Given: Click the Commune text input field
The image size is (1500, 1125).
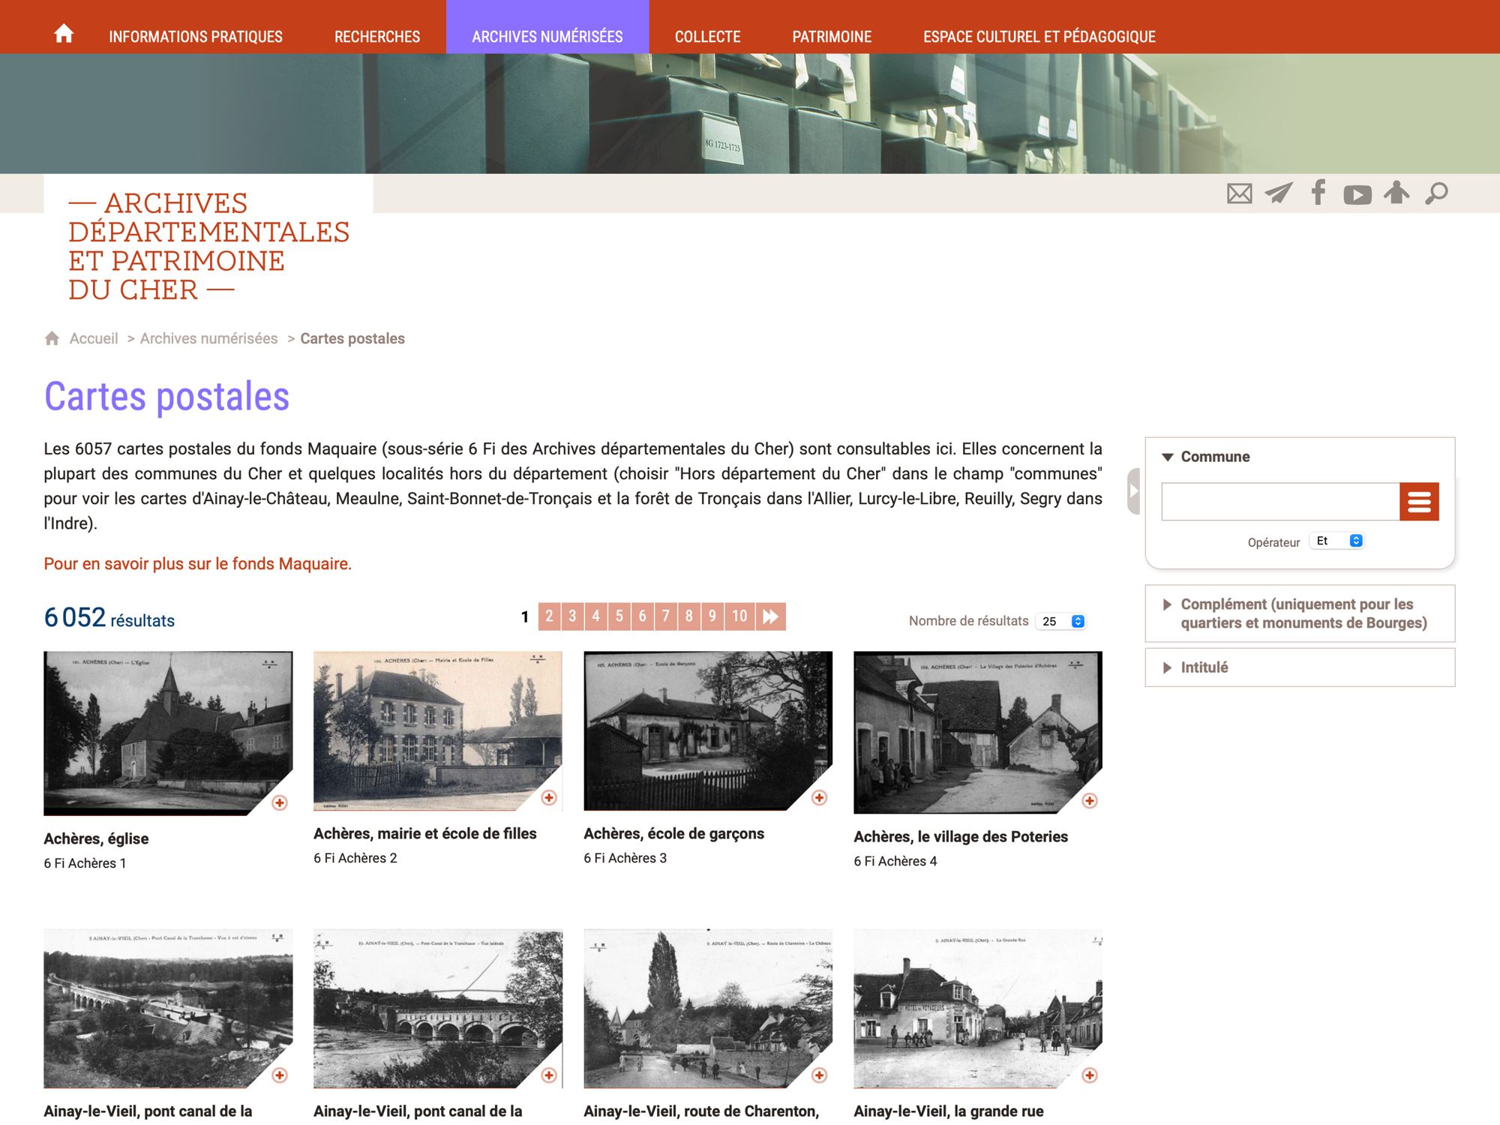Looking at the screenshot, I should point(1280,502).
